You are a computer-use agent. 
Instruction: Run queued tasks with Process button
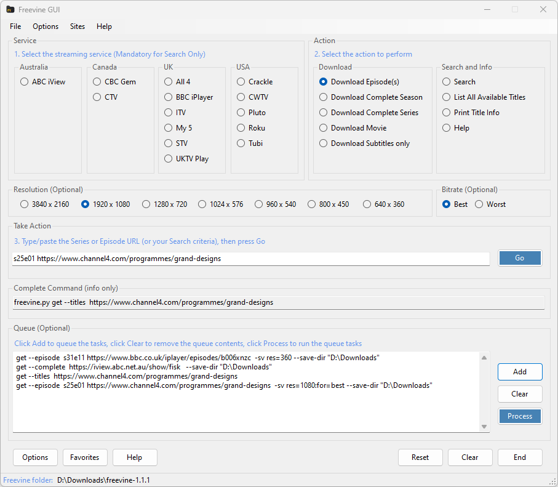click(x=520, y=416)
